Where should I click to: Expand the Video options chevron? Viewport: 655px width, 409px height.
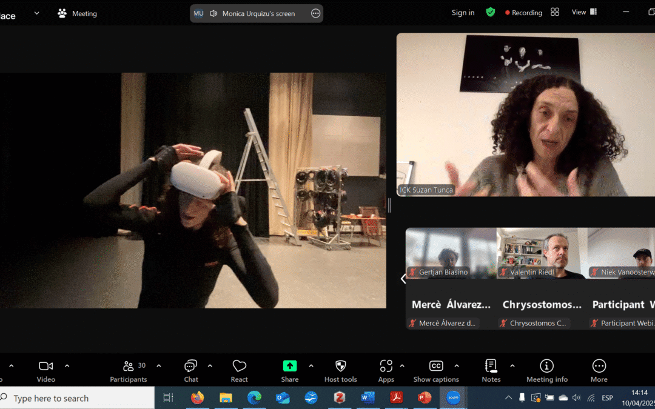[x=67, y=366]
